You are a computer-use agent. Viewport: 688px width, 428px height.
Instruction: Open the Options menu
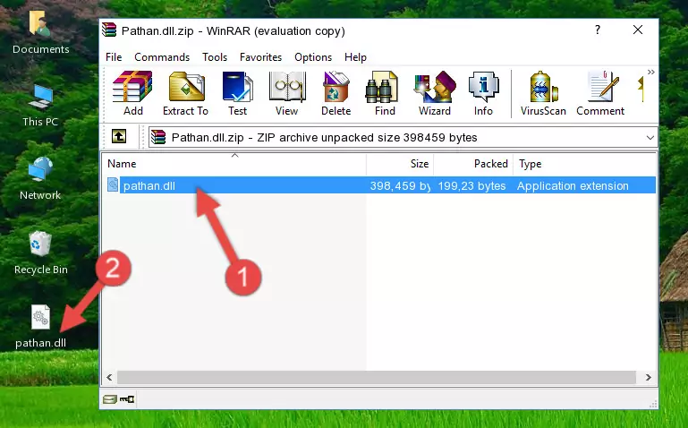pos(313,57)
